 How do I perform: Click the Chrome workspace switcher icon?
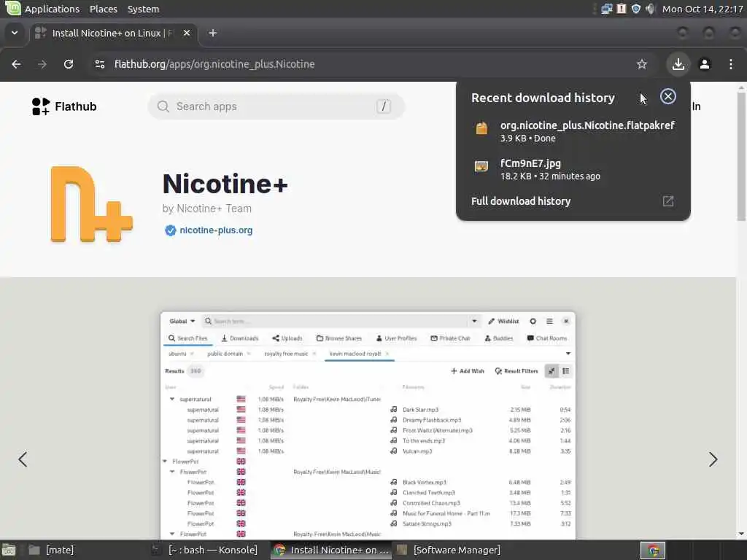click(x=653, y=551)
